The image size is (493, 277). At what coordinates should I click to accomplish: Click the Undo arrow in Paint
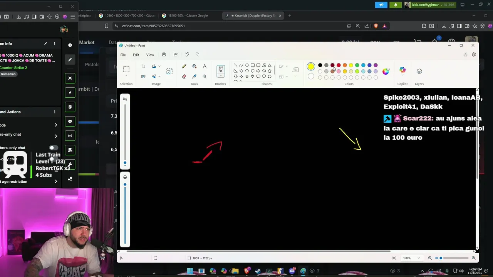point(187,55)
